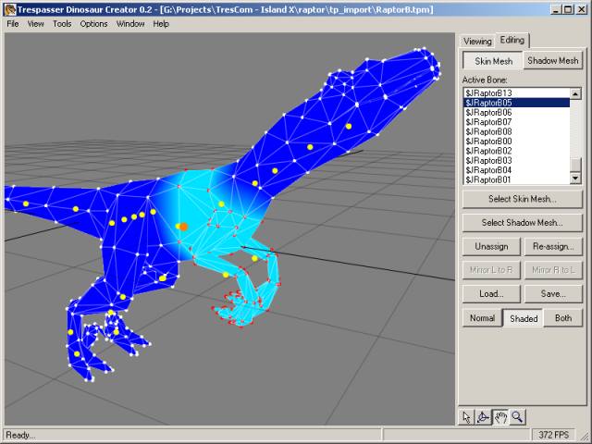The image size is (592, 444).
Task: Switch to the Viewing tab
Action: [477, 42]
